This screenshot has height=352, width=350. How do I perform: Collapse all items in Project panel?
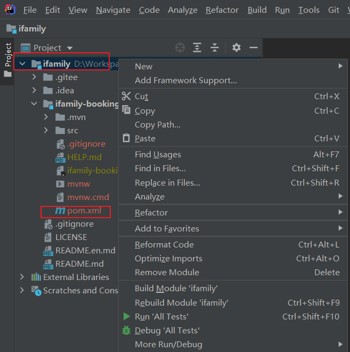click(x=215, y=47)
